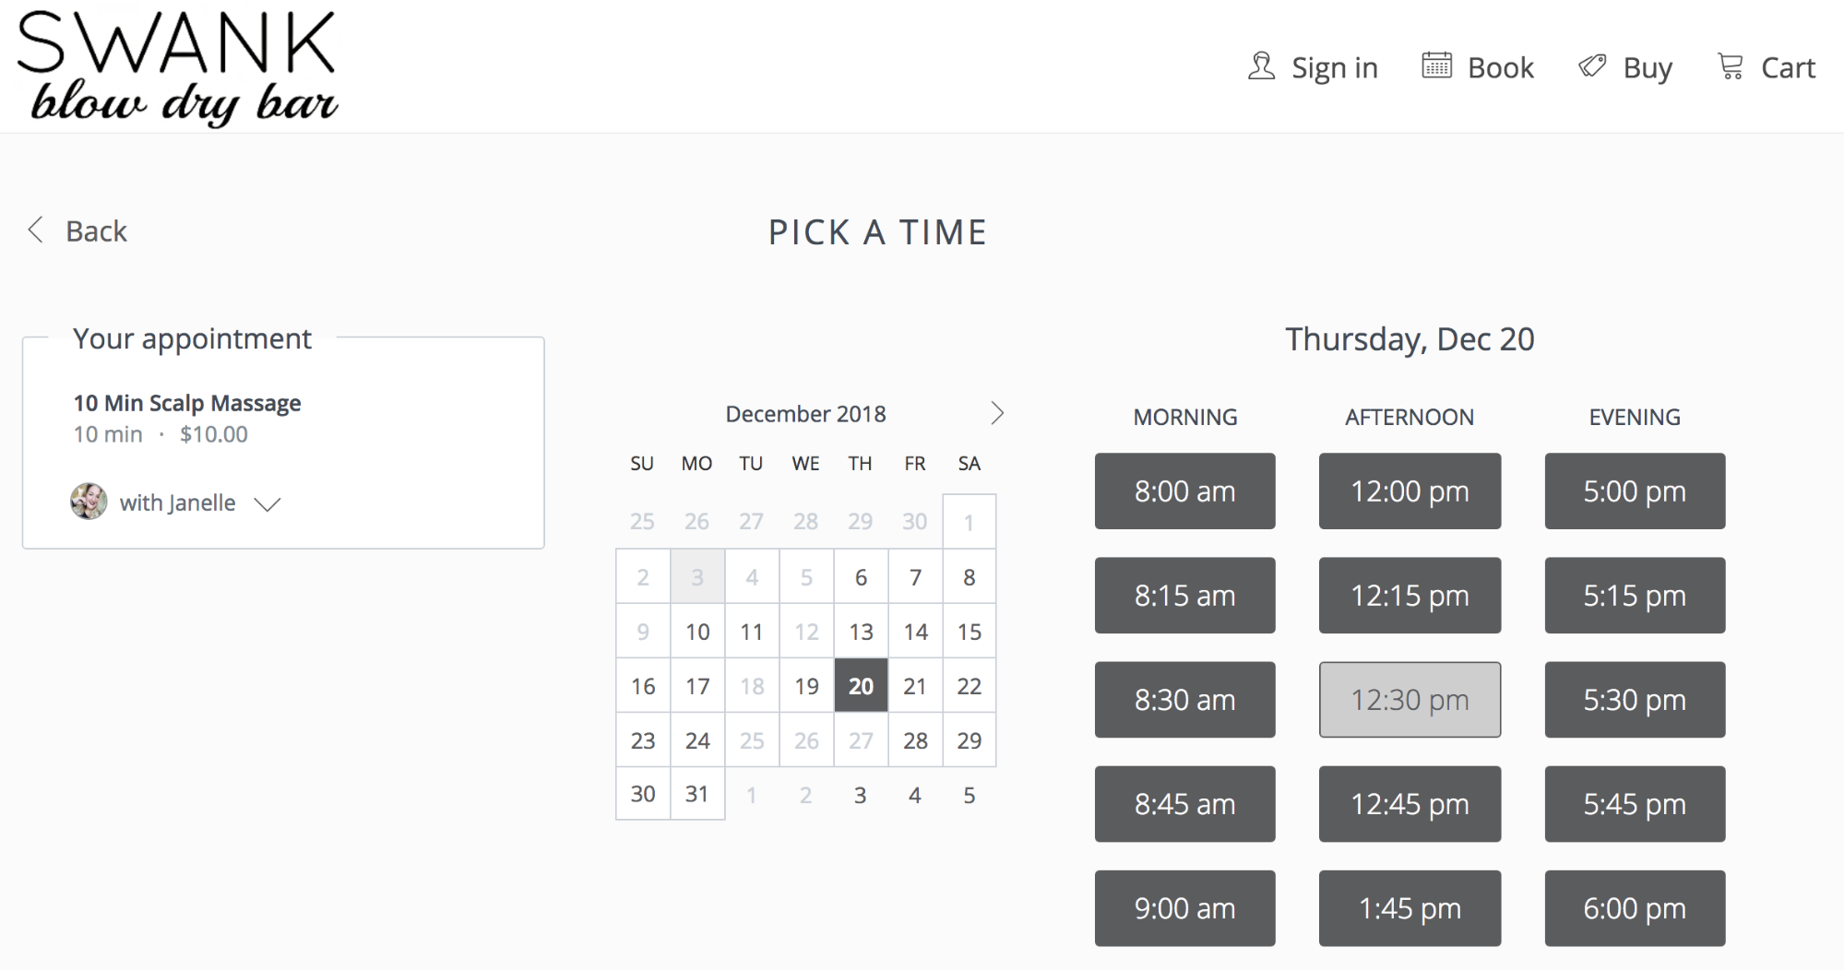Select the 12:30 pm highlighted slot
Viewport: 1844px width, 970px height.
1410,700
